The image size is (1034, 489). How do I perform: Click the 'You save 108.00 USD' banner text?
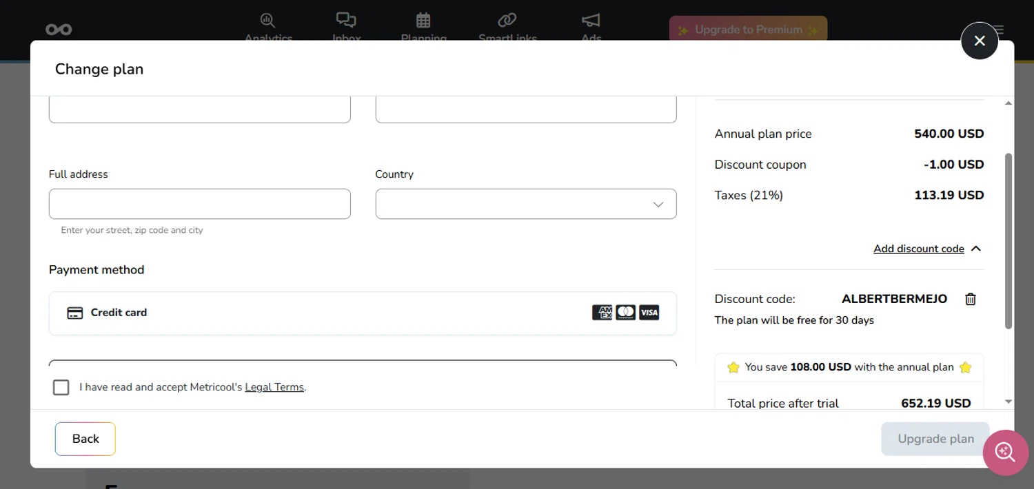(x=849, y=367)
